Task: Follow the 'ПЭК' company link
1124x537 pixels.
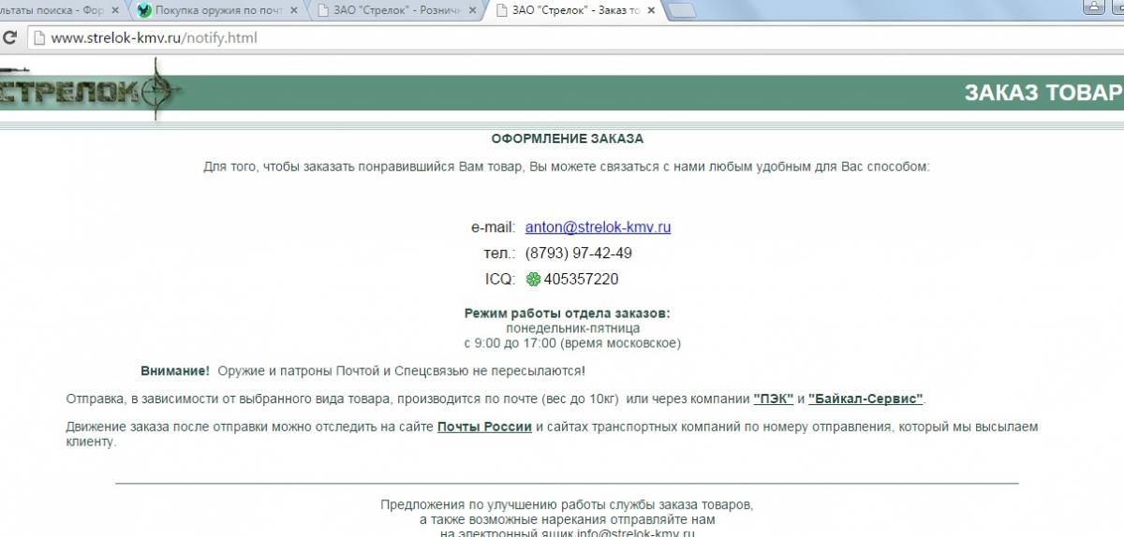Action: (x=773, y=399)
